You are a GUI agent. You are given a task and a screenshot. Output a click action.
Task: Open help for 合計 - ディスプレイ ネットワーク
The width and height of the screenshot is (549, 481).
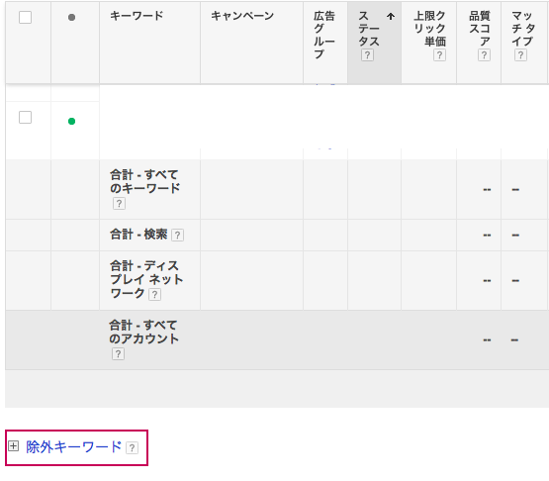click(x=154, y=295)
